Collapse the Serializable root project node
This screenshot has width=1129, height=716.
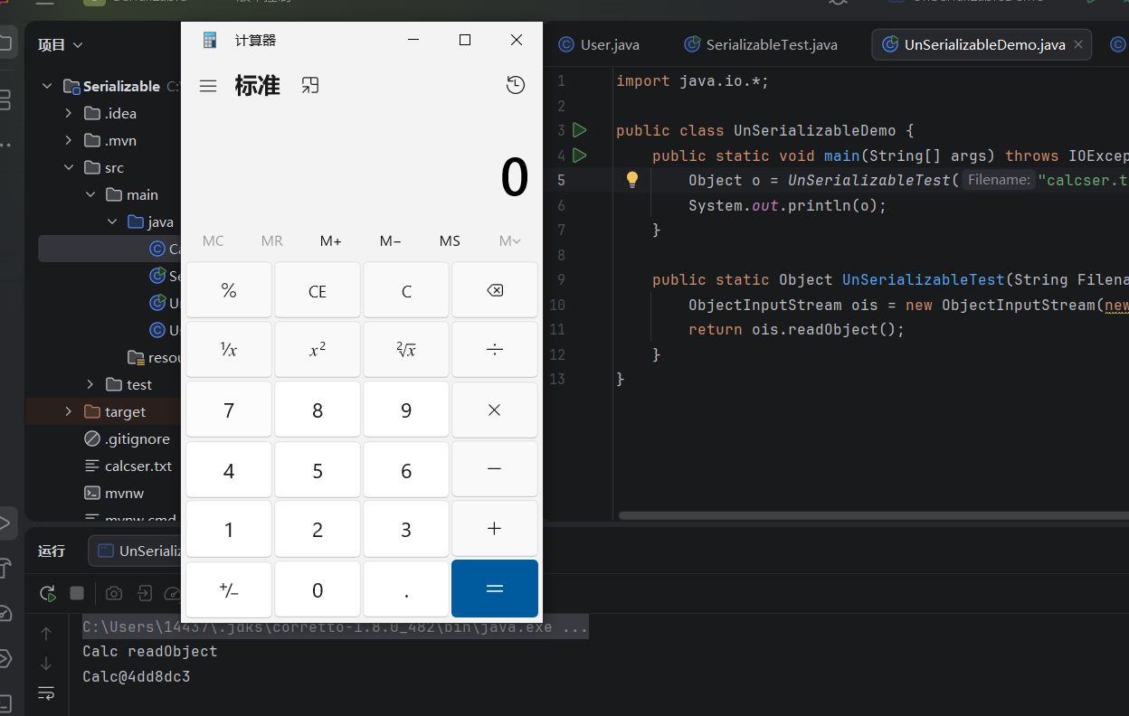coord(47,86)
